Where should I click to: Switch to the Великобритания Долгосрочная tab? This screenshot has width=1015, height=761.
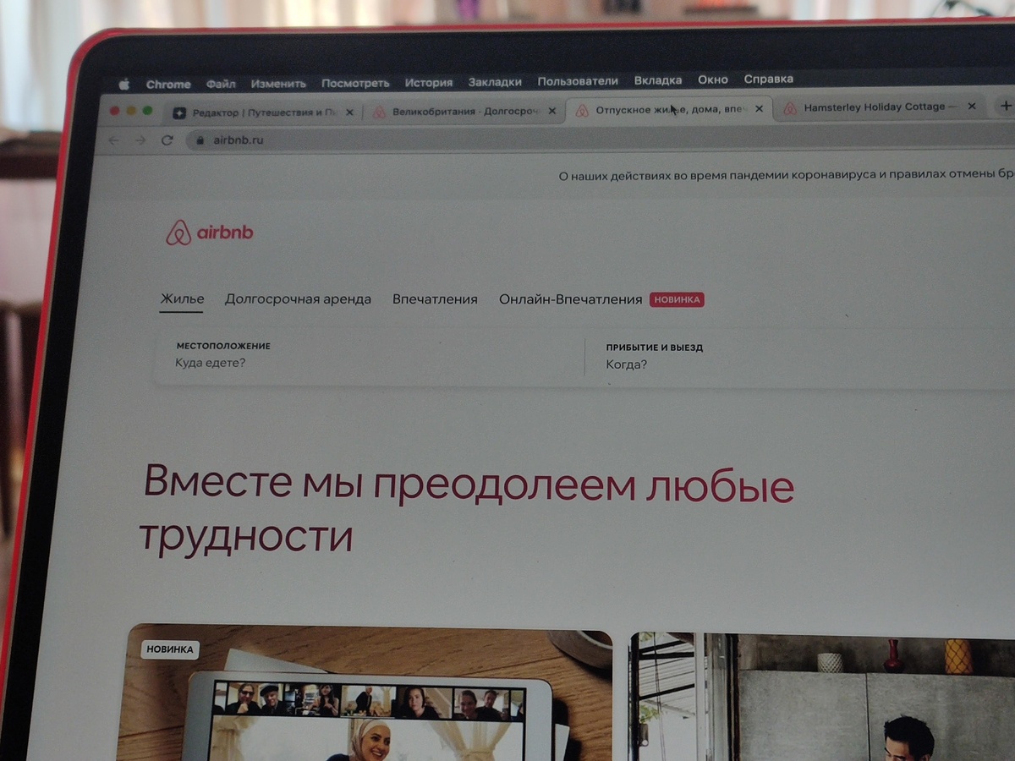(x=465, y=111)
